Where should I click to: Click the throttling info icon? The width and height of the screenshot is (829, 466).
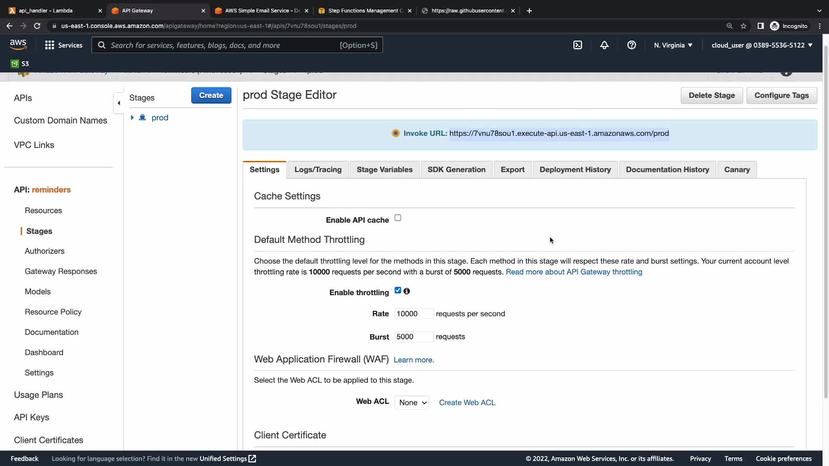pyautogui.click(x=407, y=291)
